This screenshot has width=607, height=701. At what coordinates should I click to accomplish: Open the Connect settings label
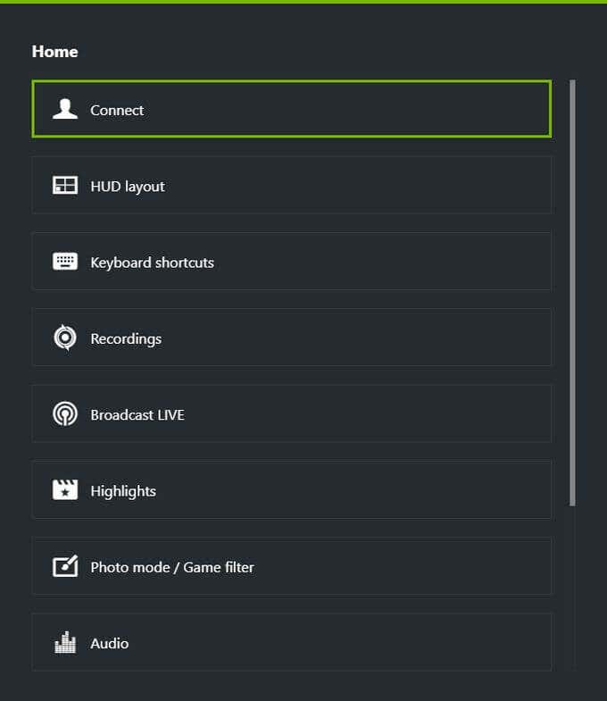tap(117, 110)
